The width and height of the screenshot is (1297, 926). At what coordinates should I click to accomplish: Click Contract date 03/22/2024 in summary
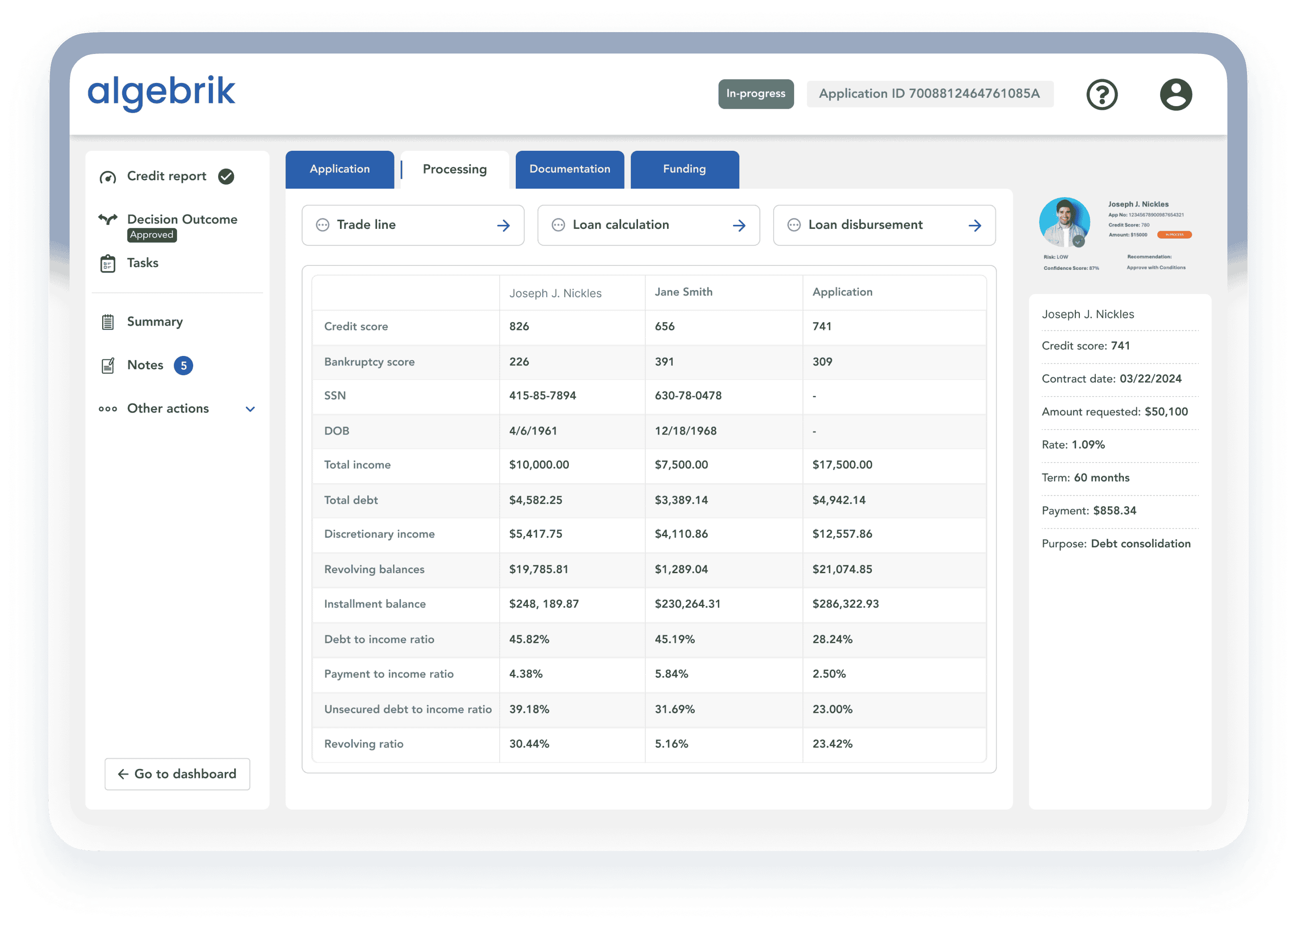[1111, 379]
